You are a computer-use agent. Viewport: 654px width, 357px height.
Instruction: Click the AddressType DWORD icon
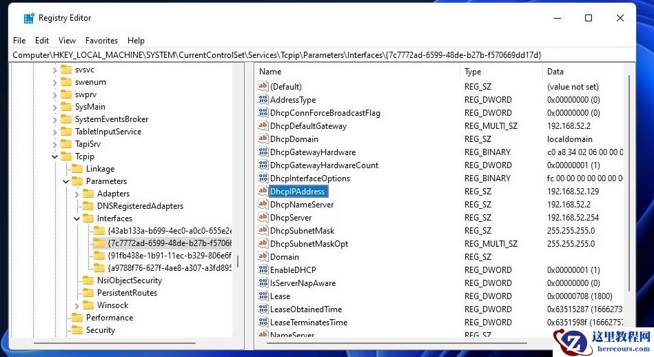[x=263, y=99]
